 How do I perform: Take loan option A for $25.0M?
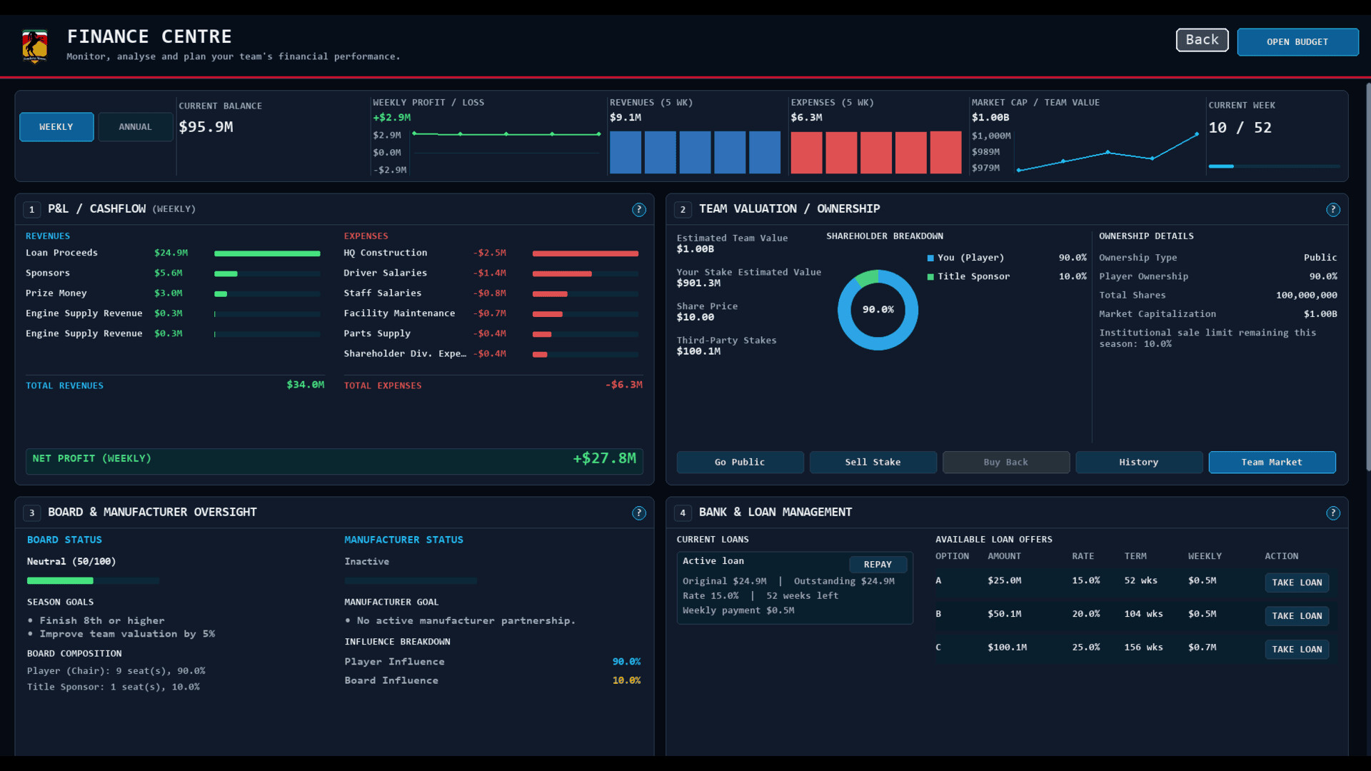click(1297, 583)
